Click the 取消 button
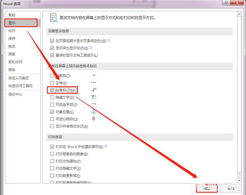246x195 pixels. coord(231,188)
